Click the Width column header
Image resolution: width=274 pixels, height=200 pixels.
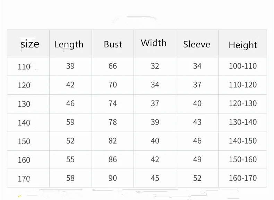point(154,43)
